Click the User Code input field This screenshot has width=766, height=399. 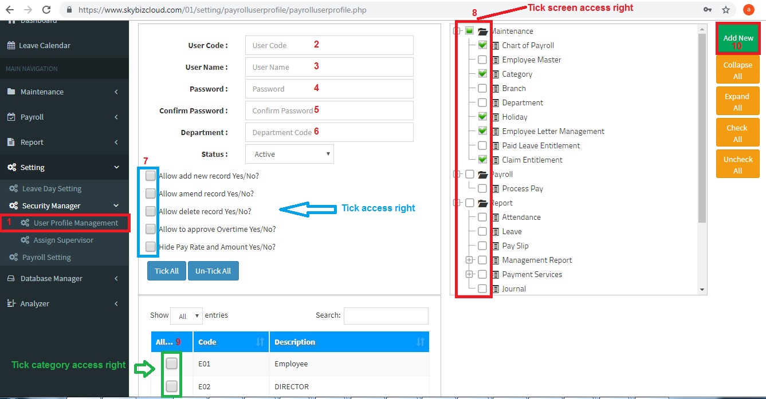click(329, 45)
